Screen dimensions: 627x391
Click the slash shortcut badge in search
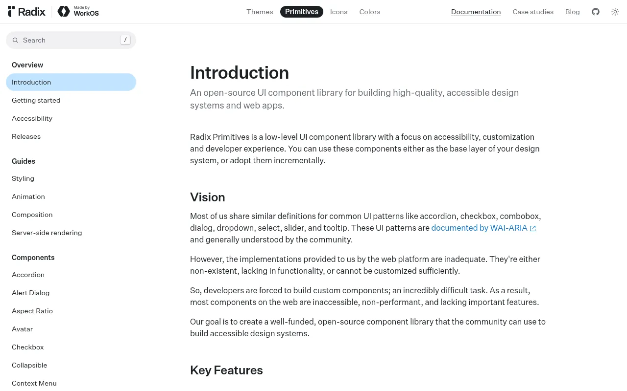pos(125,40)
